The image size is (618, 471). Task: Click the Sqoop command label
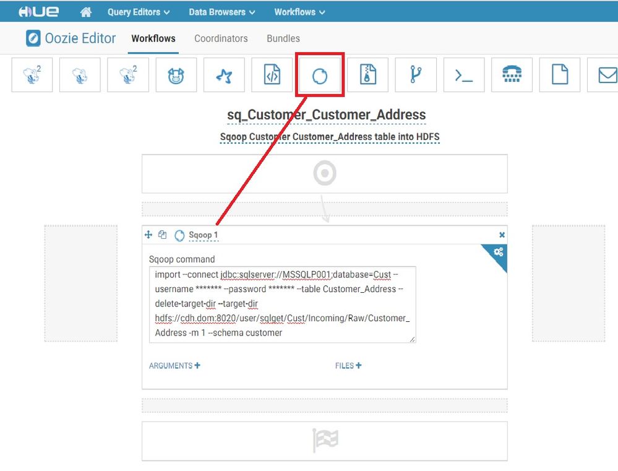[x=182, y=259]
